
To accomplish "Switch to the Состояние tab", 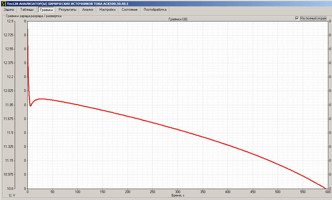I will (130, 10).
